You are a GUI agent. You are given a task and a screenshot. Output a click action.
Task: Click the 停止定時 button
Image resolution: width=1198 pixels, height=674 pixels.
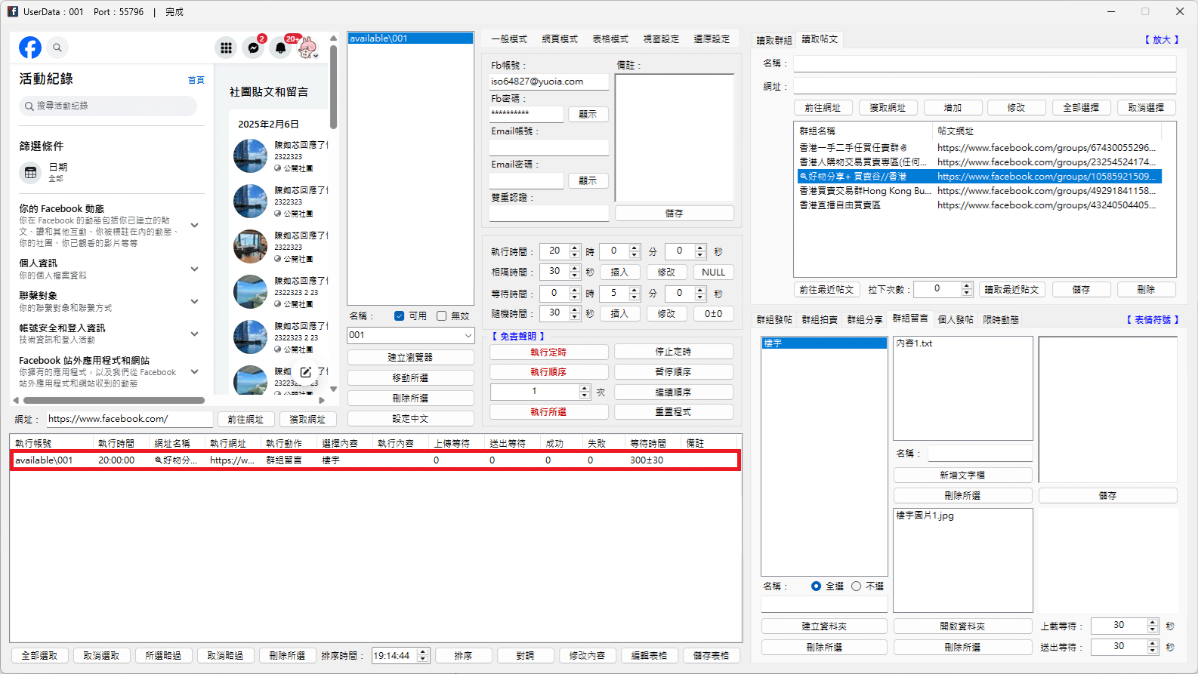click(x=673, y=352)
